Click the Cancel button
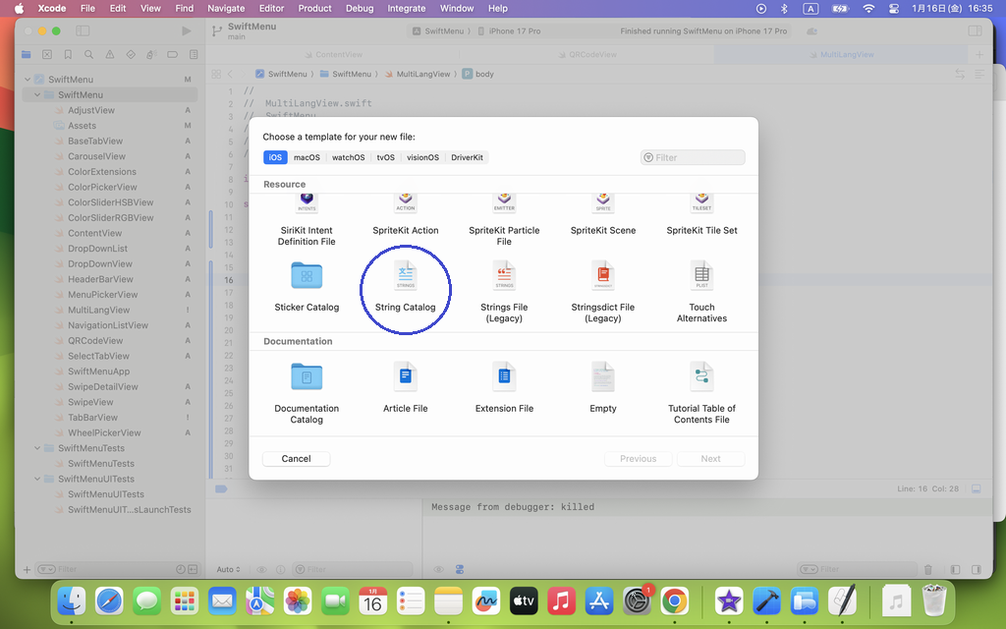This screenshot has height=629, width=1006. (x=296, y=459)
